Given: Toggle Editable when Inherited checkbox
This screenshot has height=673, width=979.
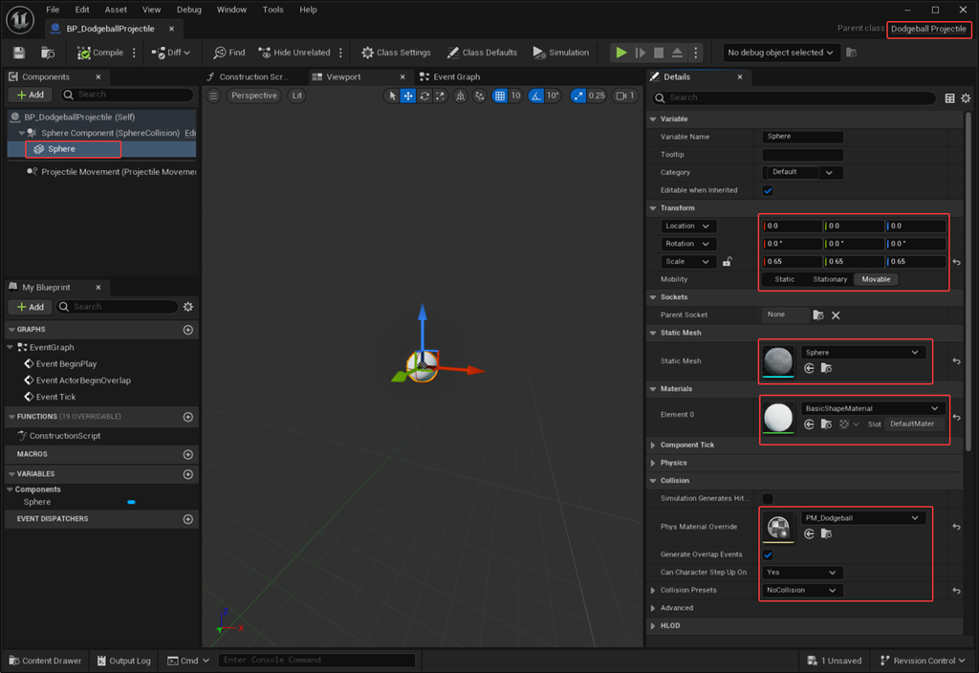Looking at the screenshot, I should 768,190.
